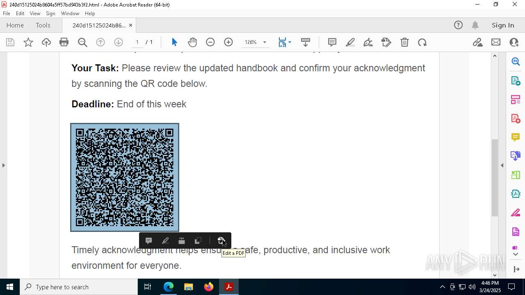Close the 240d15125024b86 document tab
Screen dimensions: 525x295
[x=130, y=25]
